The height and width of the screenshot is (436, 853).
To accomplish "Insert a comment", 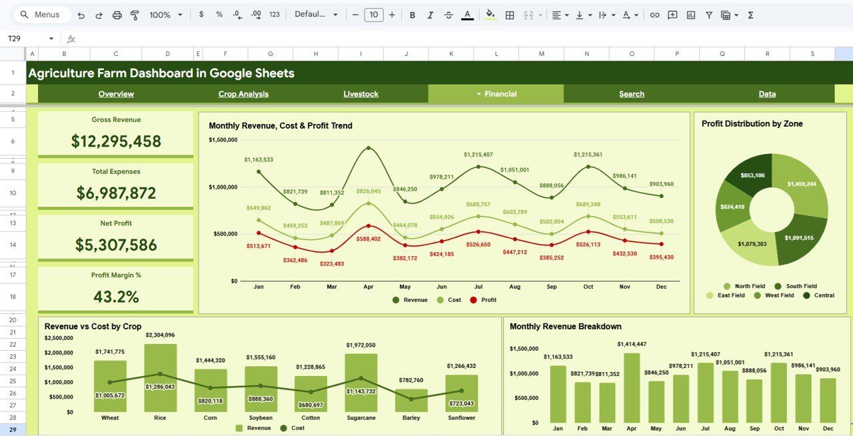I will pos(672,14).
